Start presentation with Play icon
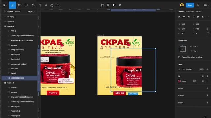Image resolution: width=211 pixels, height=118 pixels. click(x=198, y=5)
